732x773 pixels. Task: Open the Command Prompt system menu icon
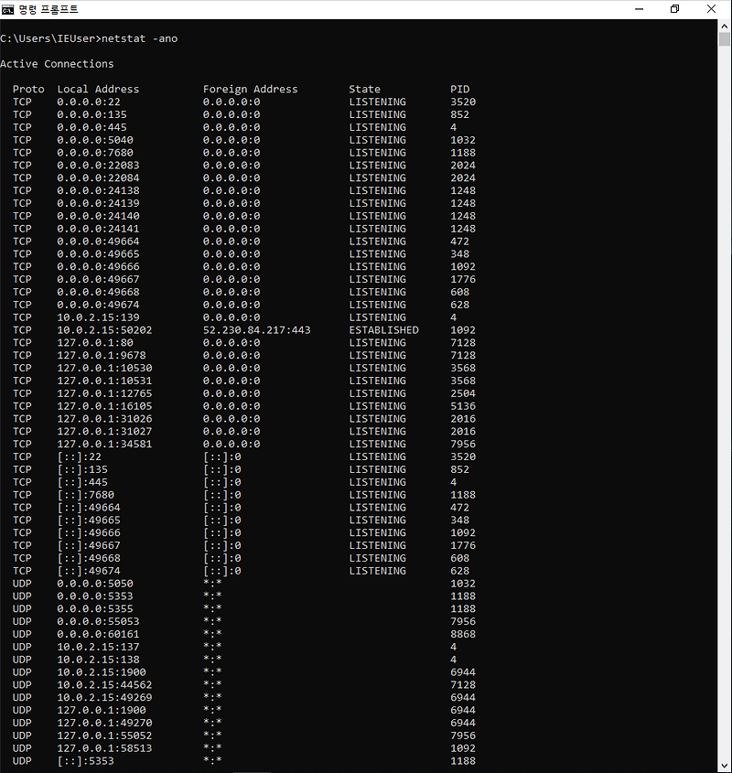tap(7, 9)
